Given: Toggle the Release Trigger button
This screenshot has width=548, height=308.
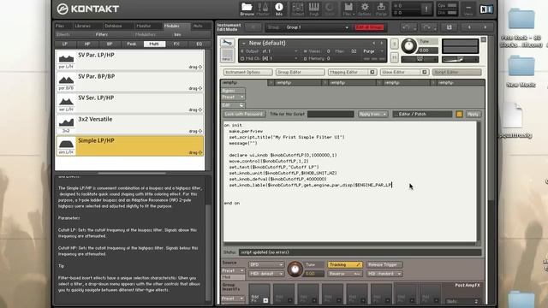Looking at the screenshot, I should (x=384, y=264).
